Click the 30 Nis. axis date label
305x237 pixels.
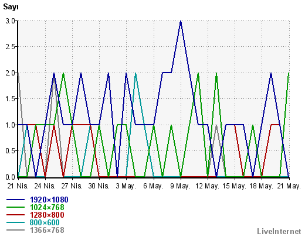(99, 186)
